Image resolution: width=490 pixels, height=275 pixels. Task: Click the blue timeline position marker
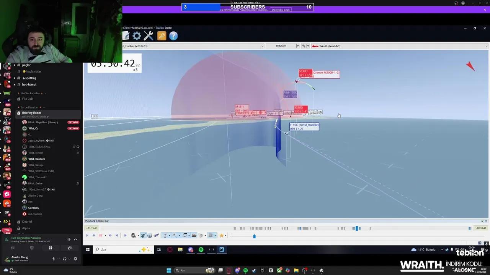[357, 228]
